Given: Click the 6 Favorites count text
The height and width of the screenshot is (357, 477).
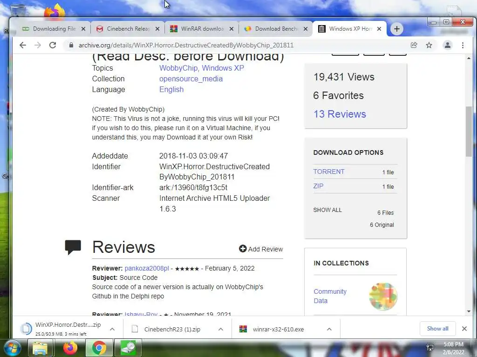Looking at the screenshot, I should [338, 95].
